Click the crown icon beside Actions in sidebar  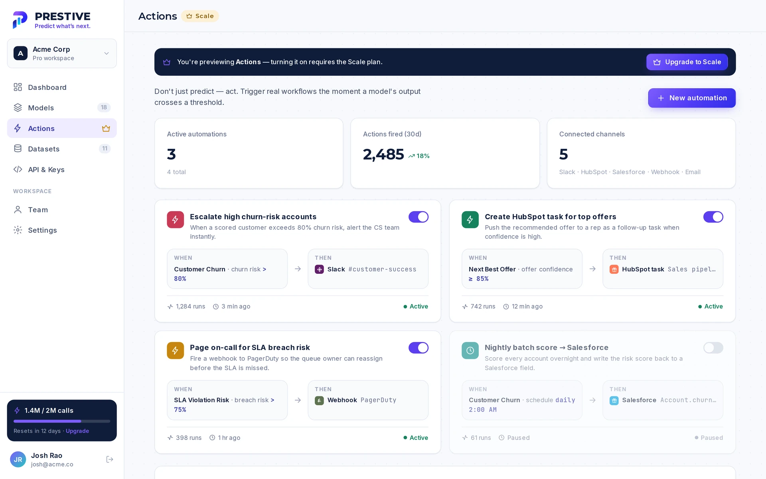[106, 128]
